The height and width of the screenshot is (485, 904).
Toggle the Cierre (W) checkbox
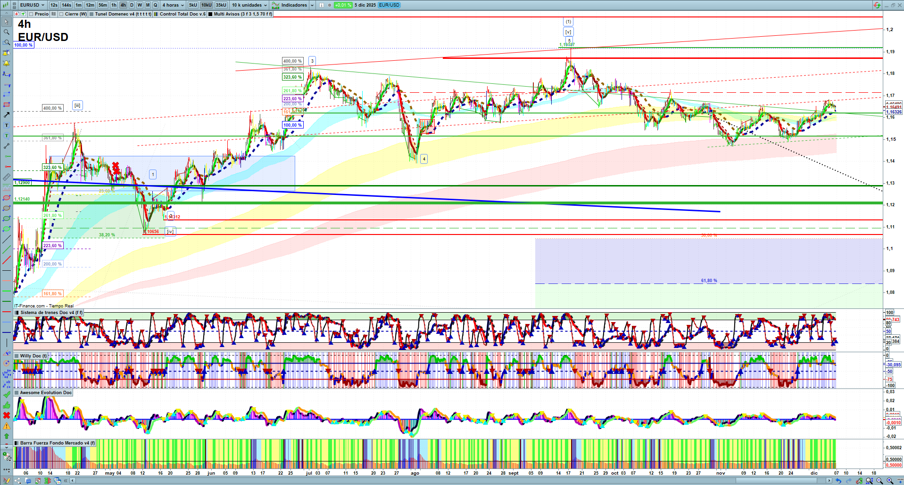(x=61, y=14)
